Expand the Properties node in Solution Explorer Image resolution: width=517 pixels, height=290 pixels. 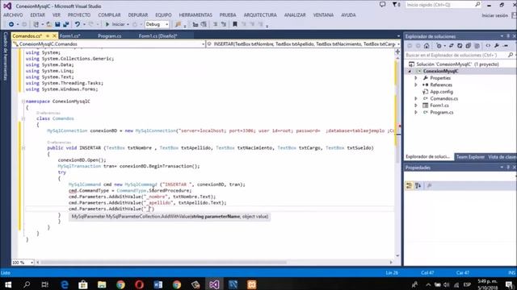pos(416,78)
